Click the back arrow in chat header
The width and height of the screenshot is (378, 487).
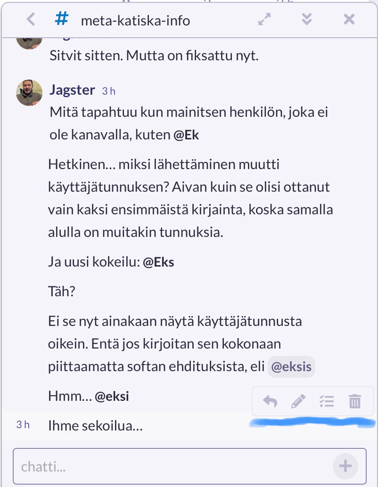(31, 20)
